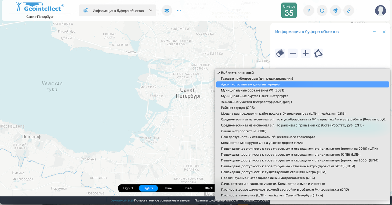Choose Административные деления городов layer option
392x205 pixels.
[250, 85]
